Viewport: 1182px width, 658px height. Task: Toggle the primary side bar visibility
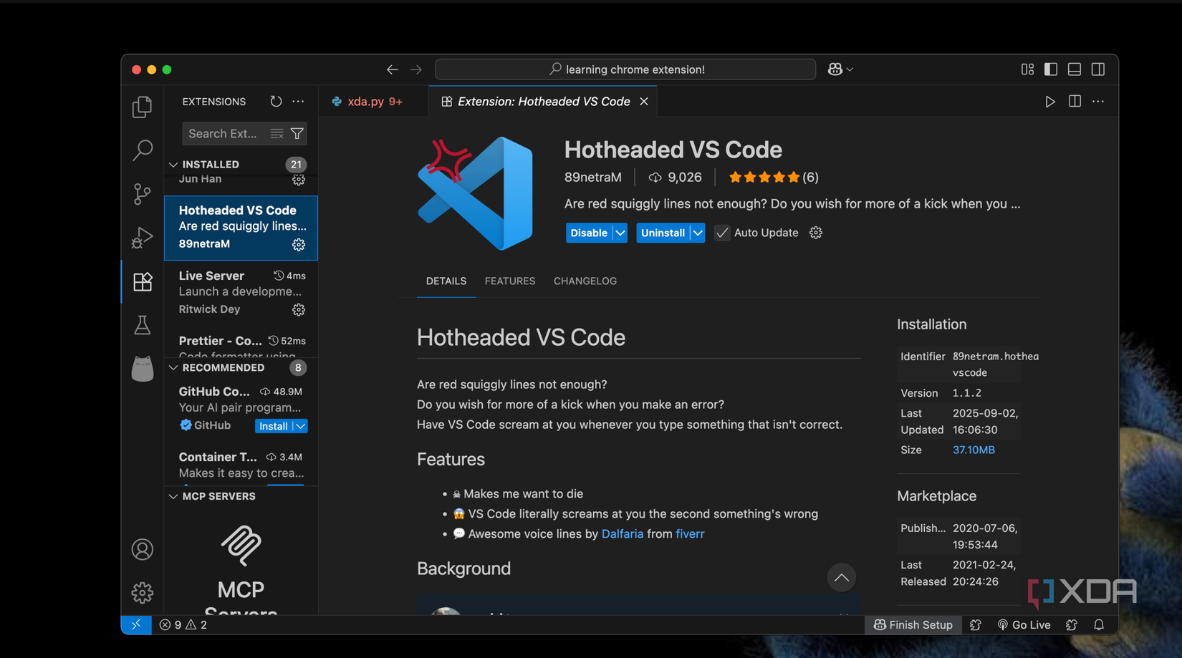(x=1051, y=69)
